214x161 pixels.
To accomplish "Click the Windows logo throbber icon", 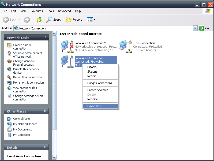I will [x=208, y=11].
